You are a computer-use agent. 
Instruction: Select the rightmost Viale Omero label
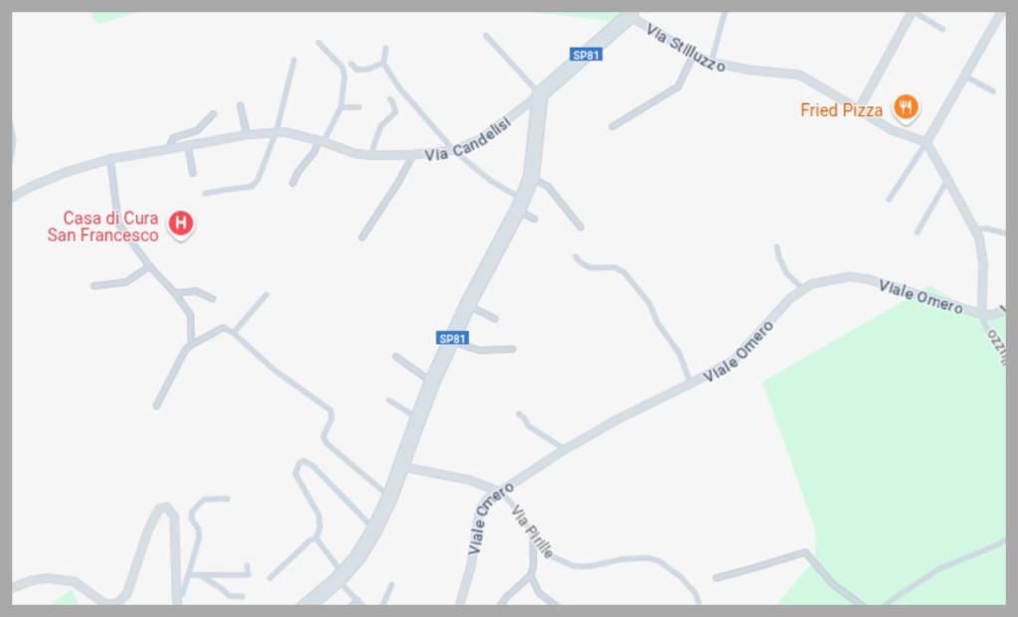pos(920,296)
